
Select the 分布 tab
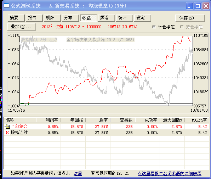[70, 18]
